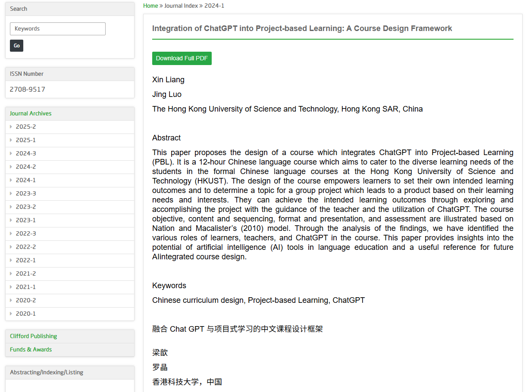526x392 pixels.
Task: Focus the Keywords search field
Action: coord(58,29)
